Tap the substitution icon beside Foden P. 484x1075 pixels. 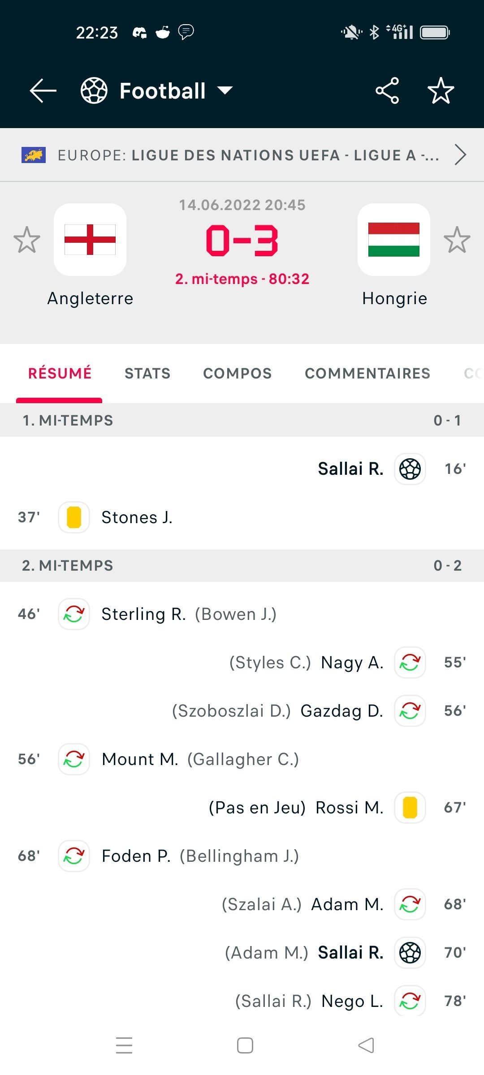click(x=74, y=856)
